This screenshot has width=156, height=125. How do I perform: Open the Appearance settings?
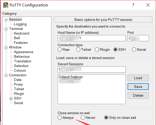(x=24, y=52)
